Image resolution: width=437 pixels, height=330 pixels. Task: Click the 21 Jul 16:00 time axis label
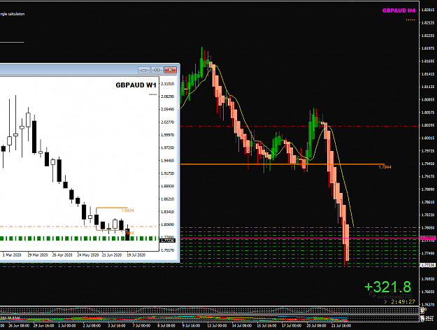click(341, 326)
